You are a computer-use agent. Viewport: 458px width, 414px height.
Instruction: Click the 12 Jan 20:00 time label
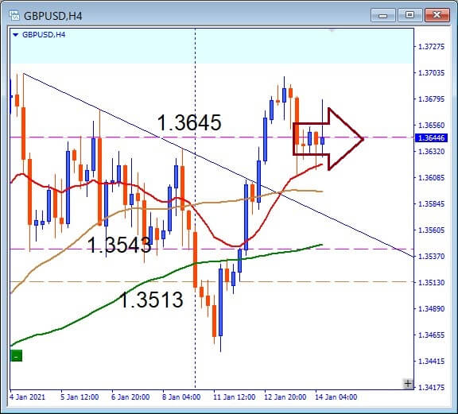pos(285,397)
